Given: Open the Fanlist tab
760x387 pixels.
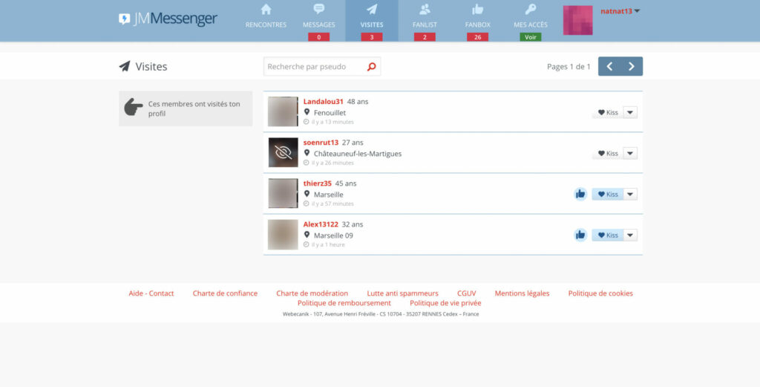Looking at the screenshot, I should coord(425,16).
